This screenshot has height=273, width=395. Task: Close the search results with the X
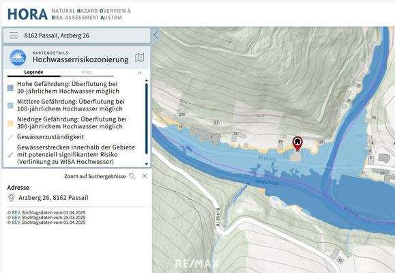[145, 176]
